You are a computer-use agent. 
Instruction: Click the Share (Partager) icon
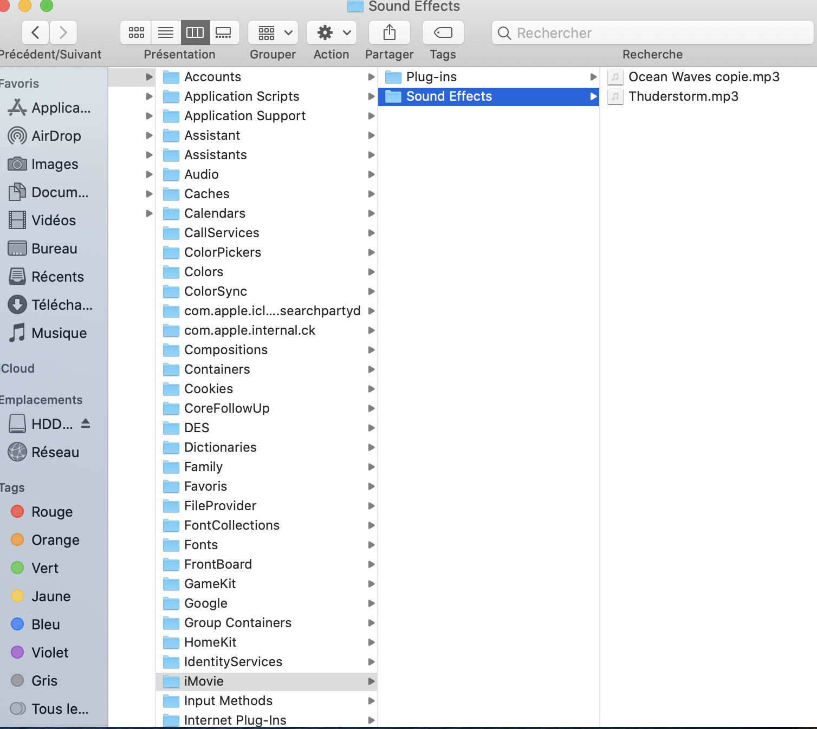pyautogui.click(x=389, y=33)
